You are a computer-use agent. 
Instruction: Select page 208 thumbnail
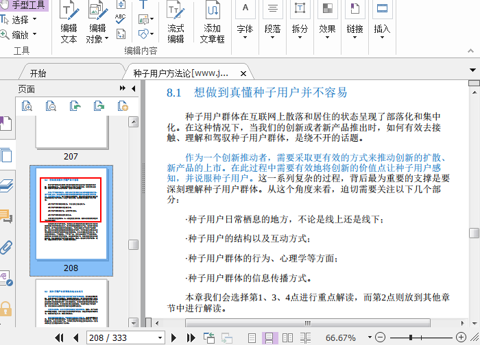pos(71,220)
